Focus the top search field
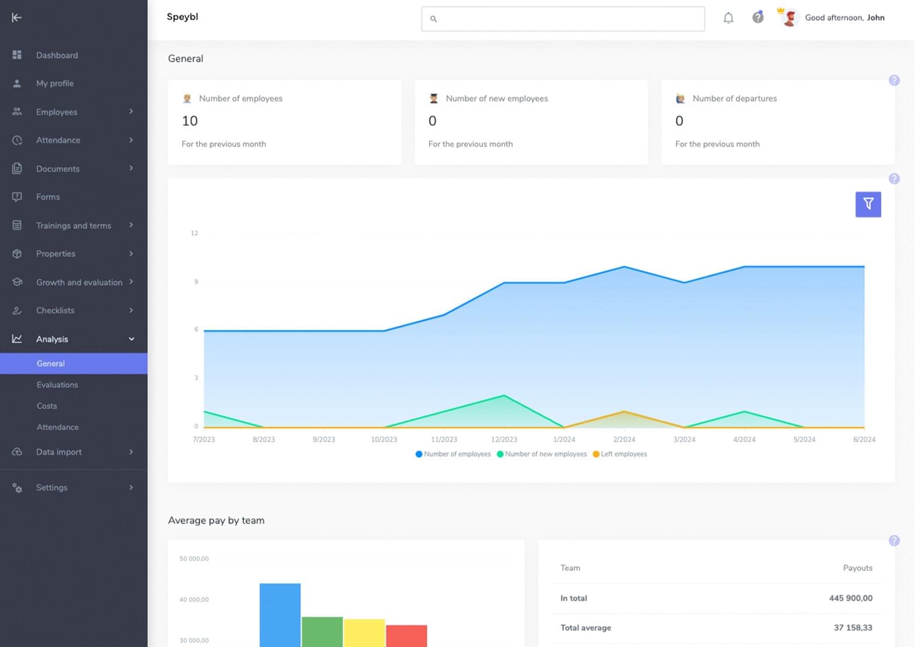This screenshot has width=915, height=647. click(x=563, y=19)
